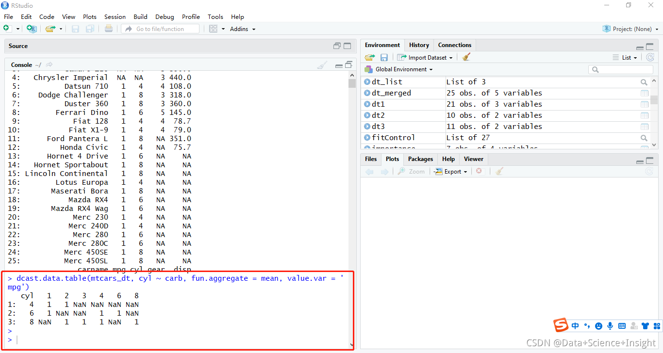Click the Go to file/function search box

tap(160, 29)
